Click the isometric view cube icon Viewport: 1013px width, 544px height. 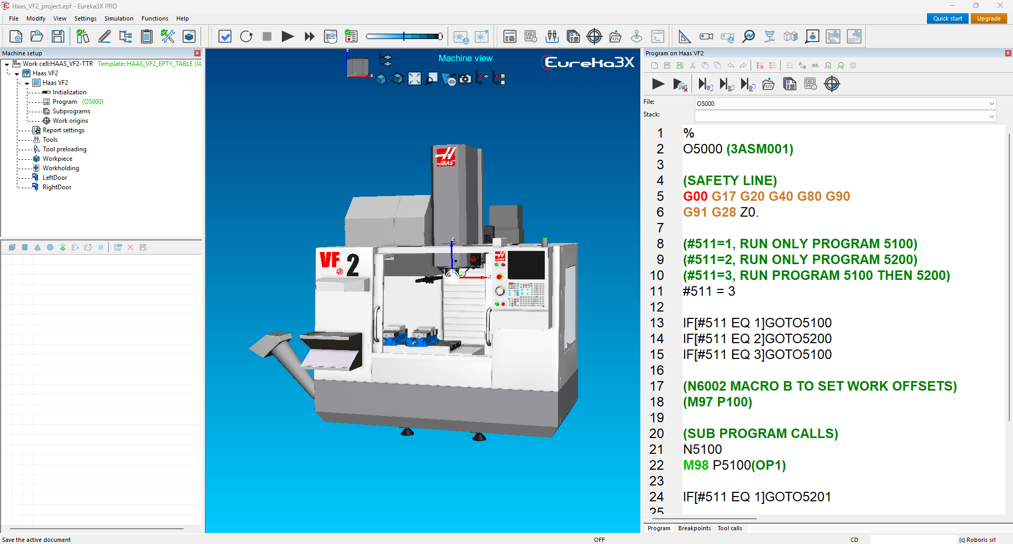click(381, 79)
